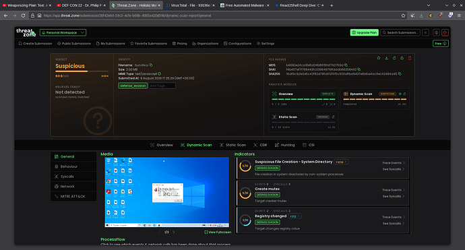Open My Submissions in top navigation

111,44
